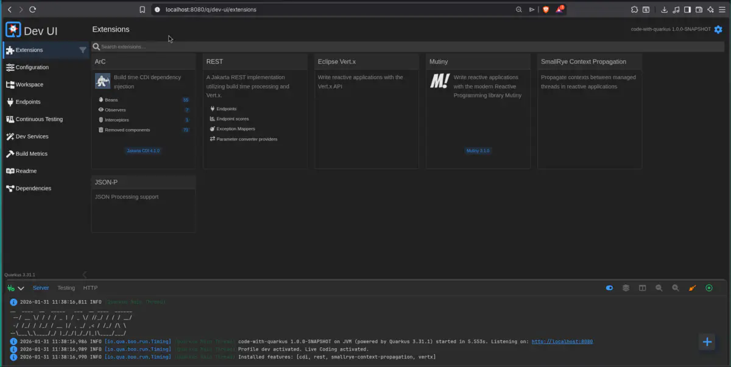Click the Dependencies graph icon
This screenshot has width=731, height=367.
point(10,188)
